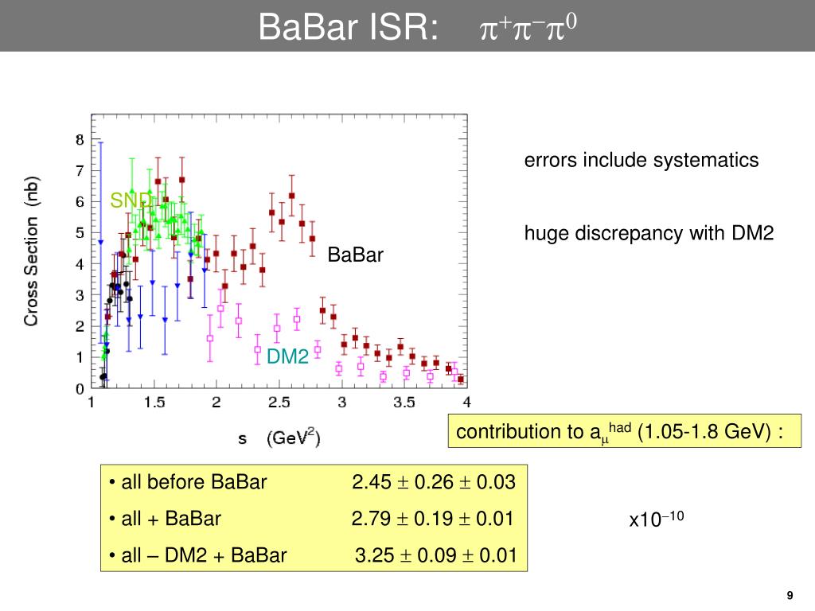Viewport: 815px width, 611px height.
Task: Select the text 'errors include systematics'
Action: tap(641, 160)
